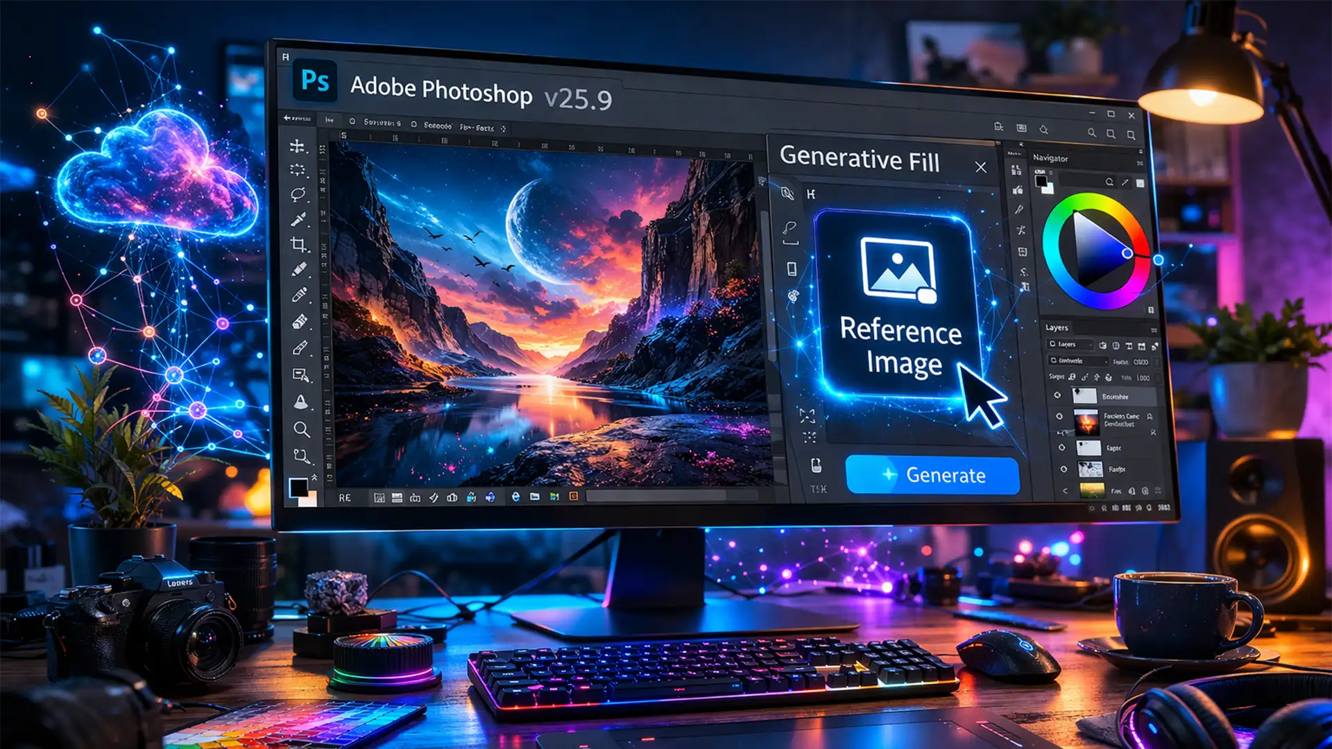This screenshot has width=1332, height=749.
Task: Close the Generative Fill panel
Action: [981, 167]
